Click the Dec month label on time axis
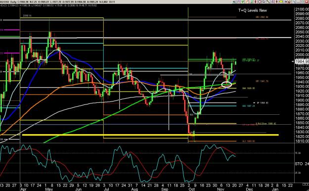The image size is (309, 191). coord(249,189)
